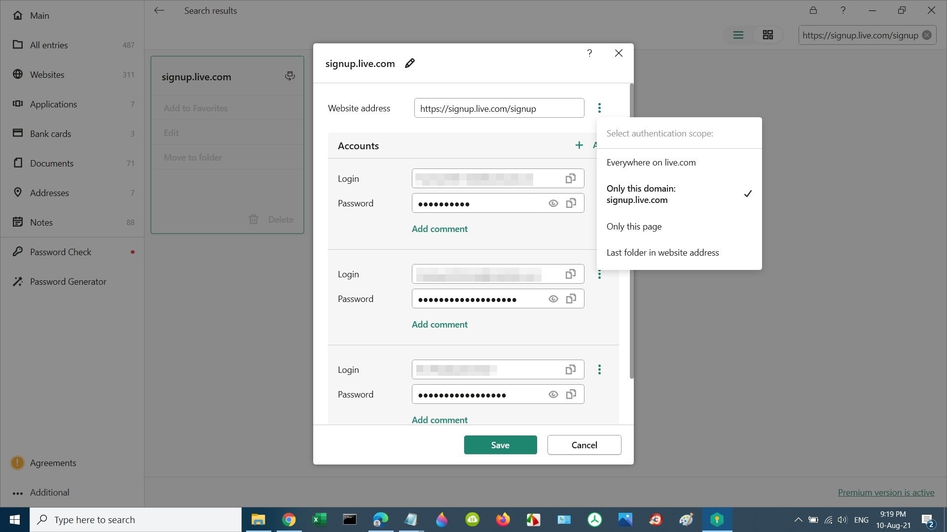
Task: Go to Main in the sidebar
Action: [x=72, y=15]
